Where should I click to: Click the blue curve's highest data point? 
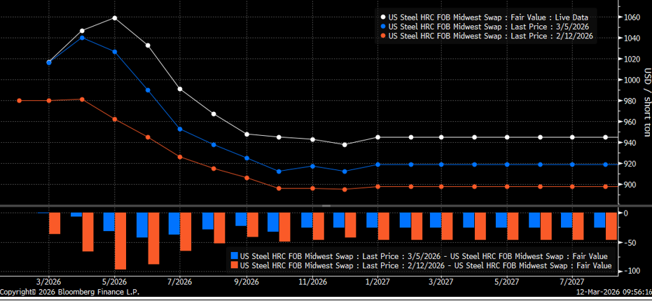(x=82, y=37)
